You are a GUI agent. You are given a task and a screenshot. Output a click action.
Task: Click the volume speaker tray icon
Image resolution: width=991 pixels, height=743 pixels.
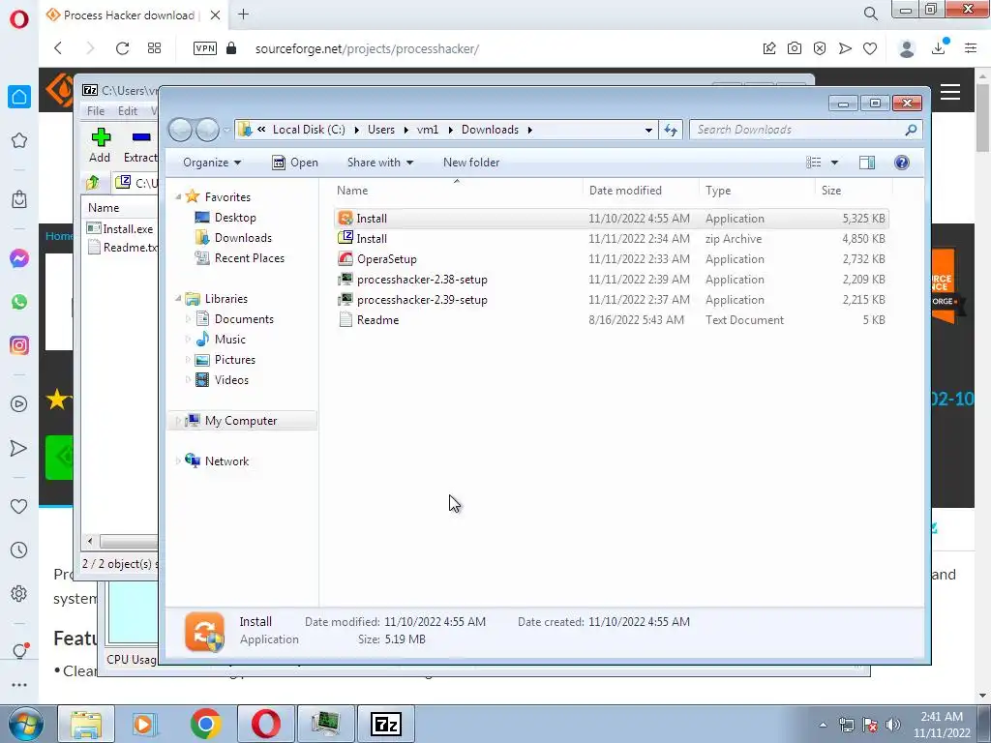tap(893, 725)
